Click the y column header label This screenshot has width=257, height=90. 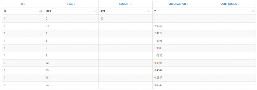pos(155,11)
